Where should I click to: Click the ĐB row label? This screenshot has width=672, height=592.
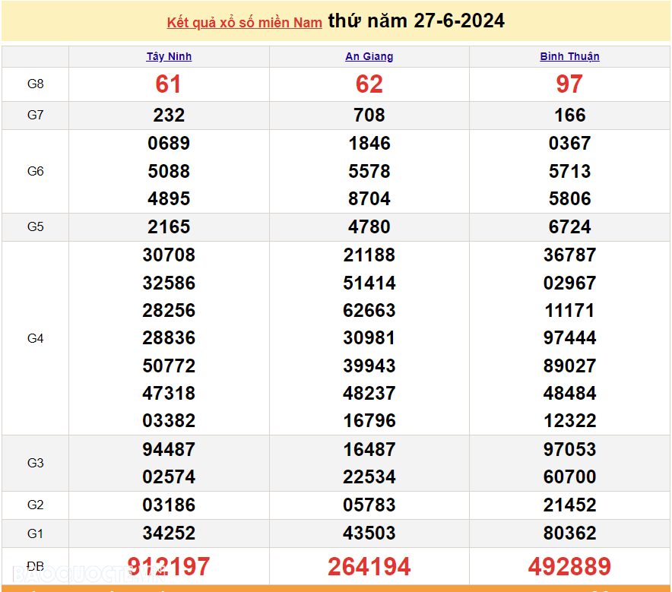[x=36, y=566]
